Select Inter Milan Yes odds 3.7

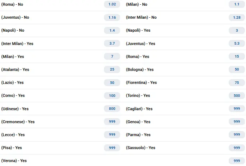coord(112,43)
